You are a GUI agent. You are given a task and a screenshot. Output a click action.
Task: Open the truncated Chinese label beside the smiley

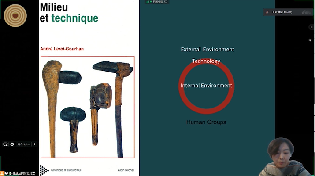coord(23,144)
